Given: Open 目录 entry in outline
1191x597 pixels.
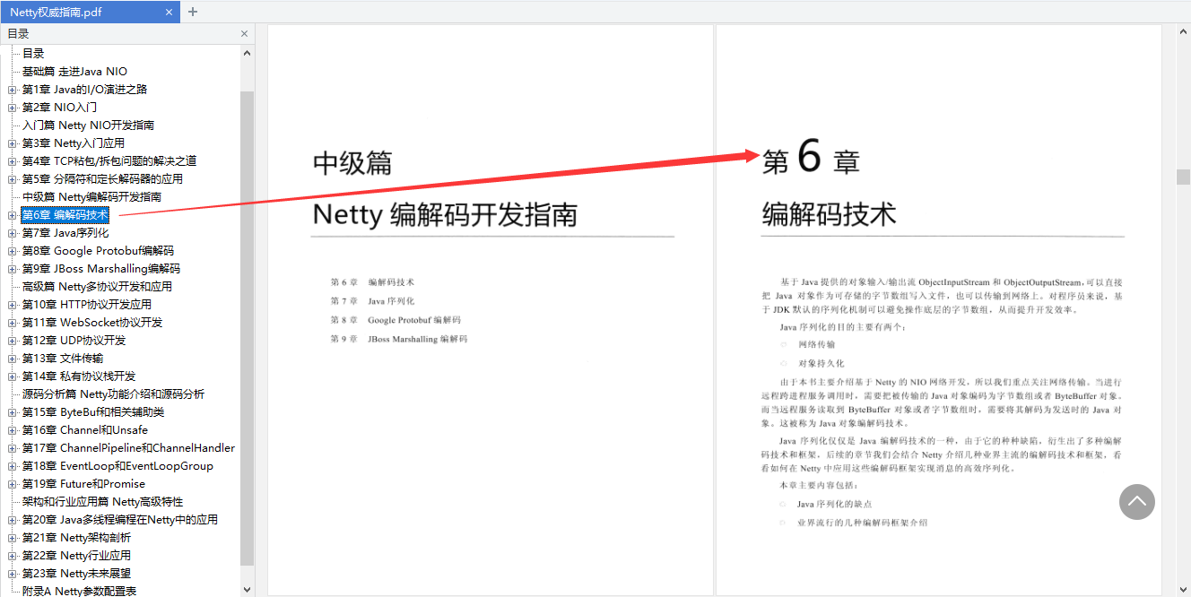Looking at the screenshot, I should pos(33,54).
